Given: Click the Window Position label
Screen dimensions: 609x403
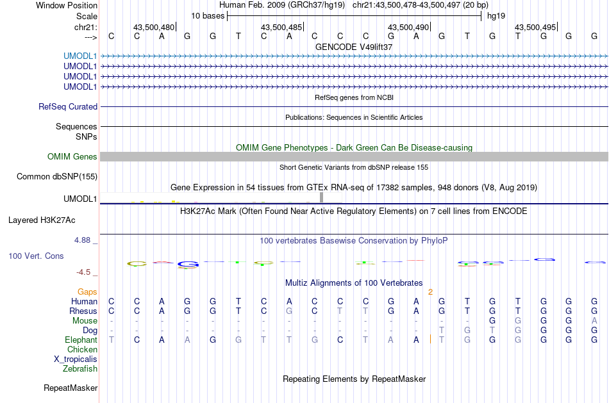Looking at the screenshot, I should tap(67, 5).
